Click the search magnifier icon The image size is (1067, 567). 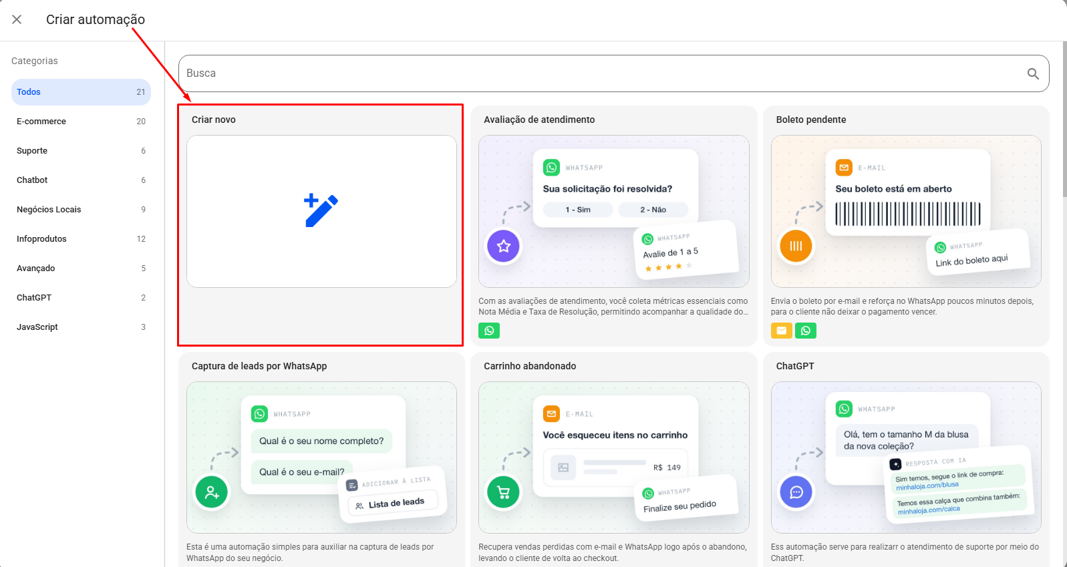point(1033,73)
